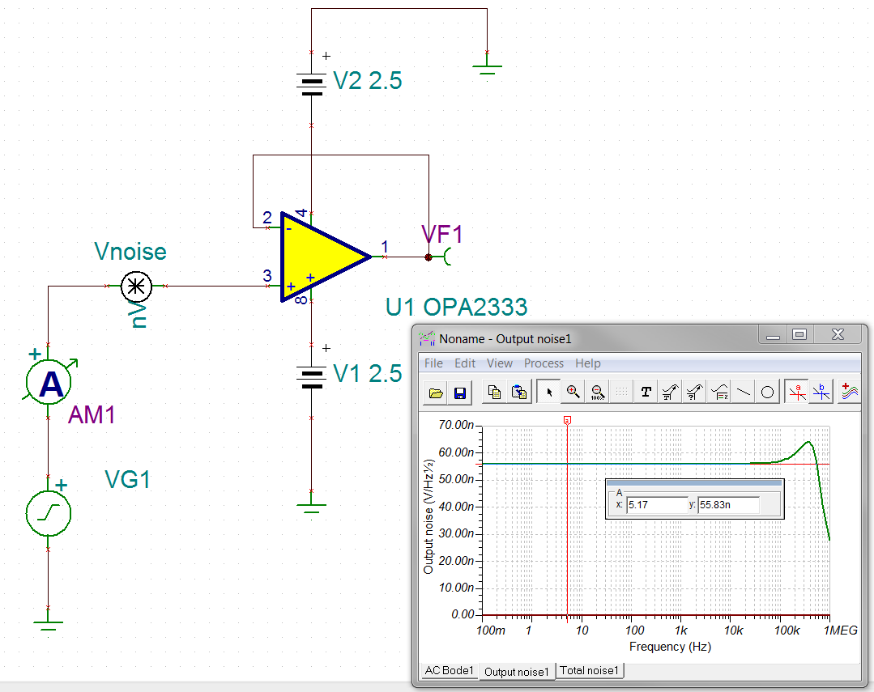Click the Paste clipboard icon
The image size is (874, 692).
(519, 393)
